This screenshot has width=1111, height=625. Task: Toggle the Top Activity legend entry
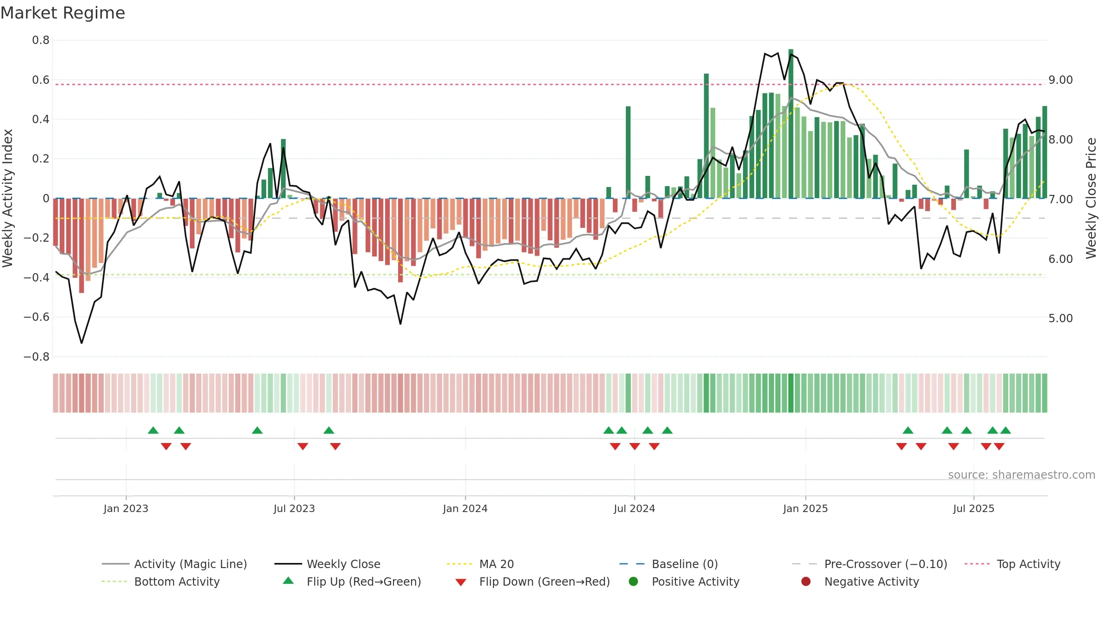point(1012,564)
